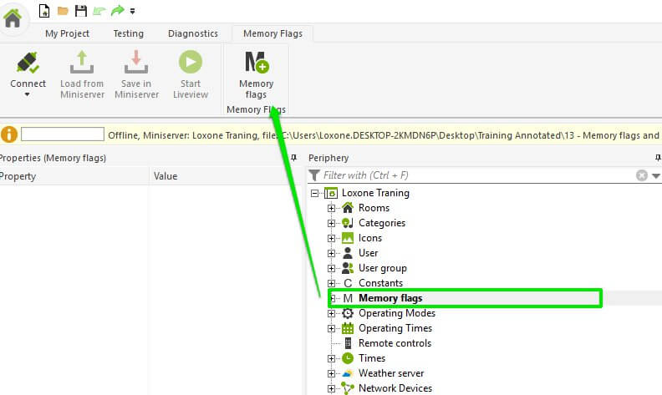The image size is (662, 395).
Task: Expand the Categories tree node
Action: tap(332, 223)
